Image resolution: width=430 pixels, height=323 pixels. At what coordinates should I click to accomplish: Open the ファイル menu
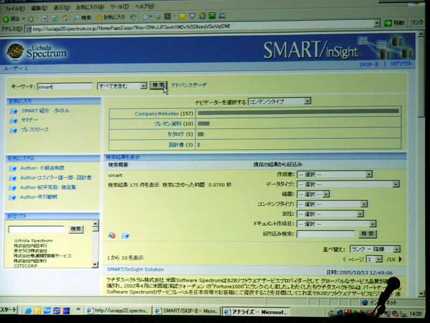coord(15,8)
